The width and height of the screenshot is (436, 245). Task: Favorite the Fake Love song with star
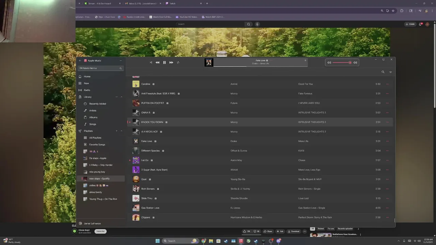pyautogui.click(x=305, y=60)
